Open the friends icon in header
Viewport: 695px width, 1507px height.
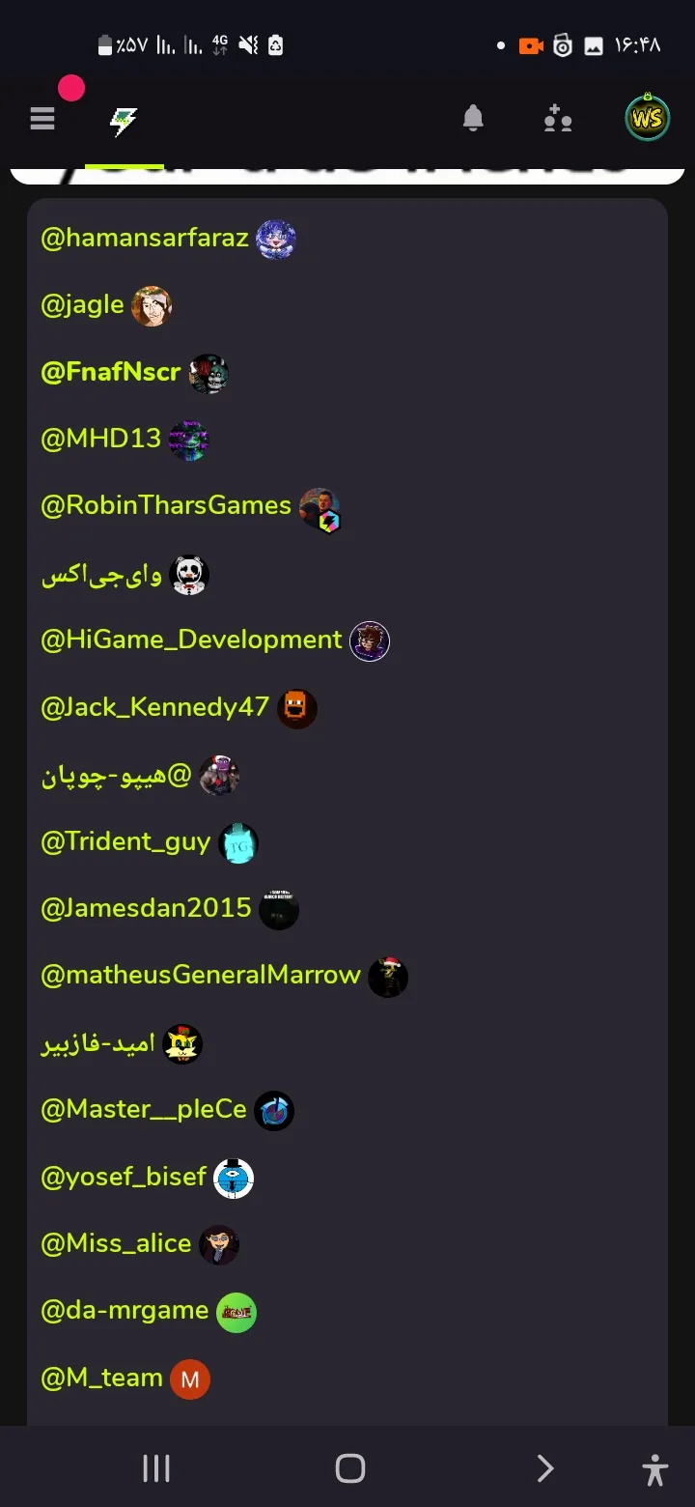pos(558,119)
